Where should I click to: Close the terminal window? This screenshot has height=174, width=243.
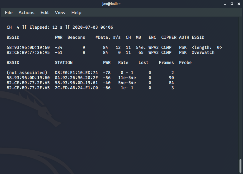(x=238, y=4)
